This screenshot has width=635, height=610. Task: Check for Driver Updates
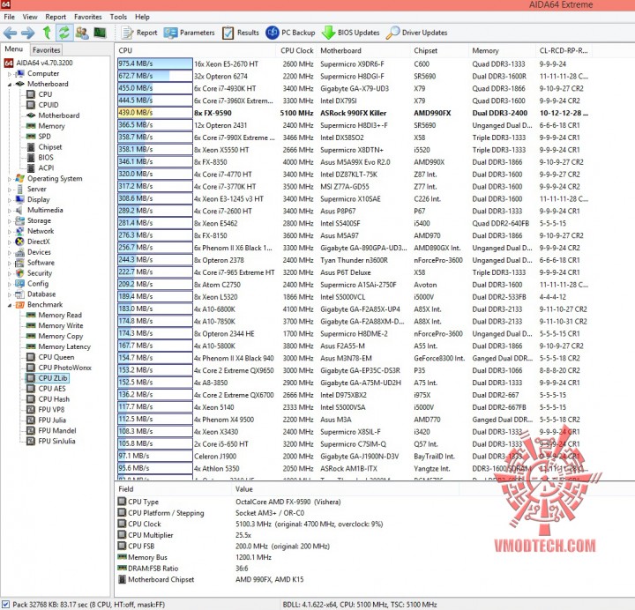click(x=416, y=33)
